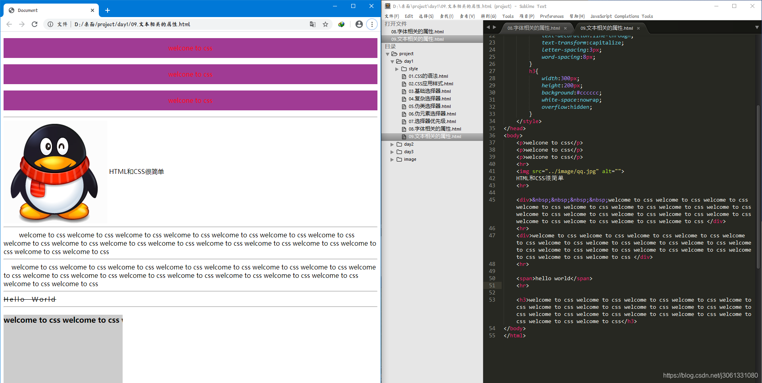The image size is (762, 383).
Task: Click the project folder icon
Action: tap(394, 54)
